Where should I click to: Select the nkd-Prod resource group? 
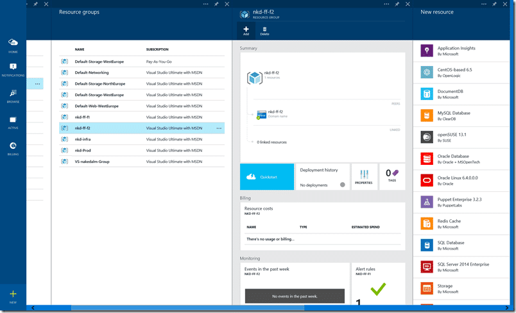point(142,151)
